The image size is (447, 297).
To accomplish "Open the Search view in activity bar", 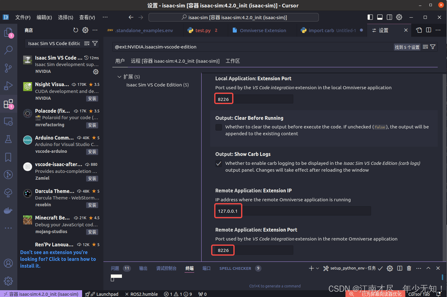I will coord(8,50).
